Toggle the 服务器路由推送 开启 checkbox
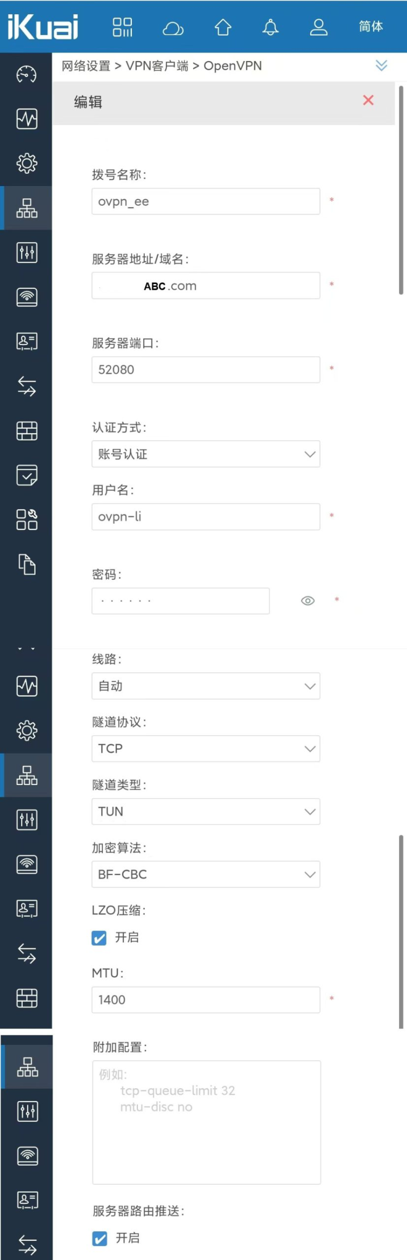407x1260 pixels. pos(100,1238)
